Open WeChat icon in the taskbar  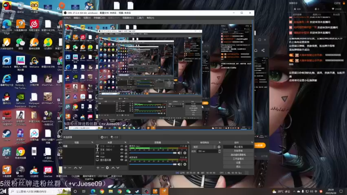[x=128, y=192]
